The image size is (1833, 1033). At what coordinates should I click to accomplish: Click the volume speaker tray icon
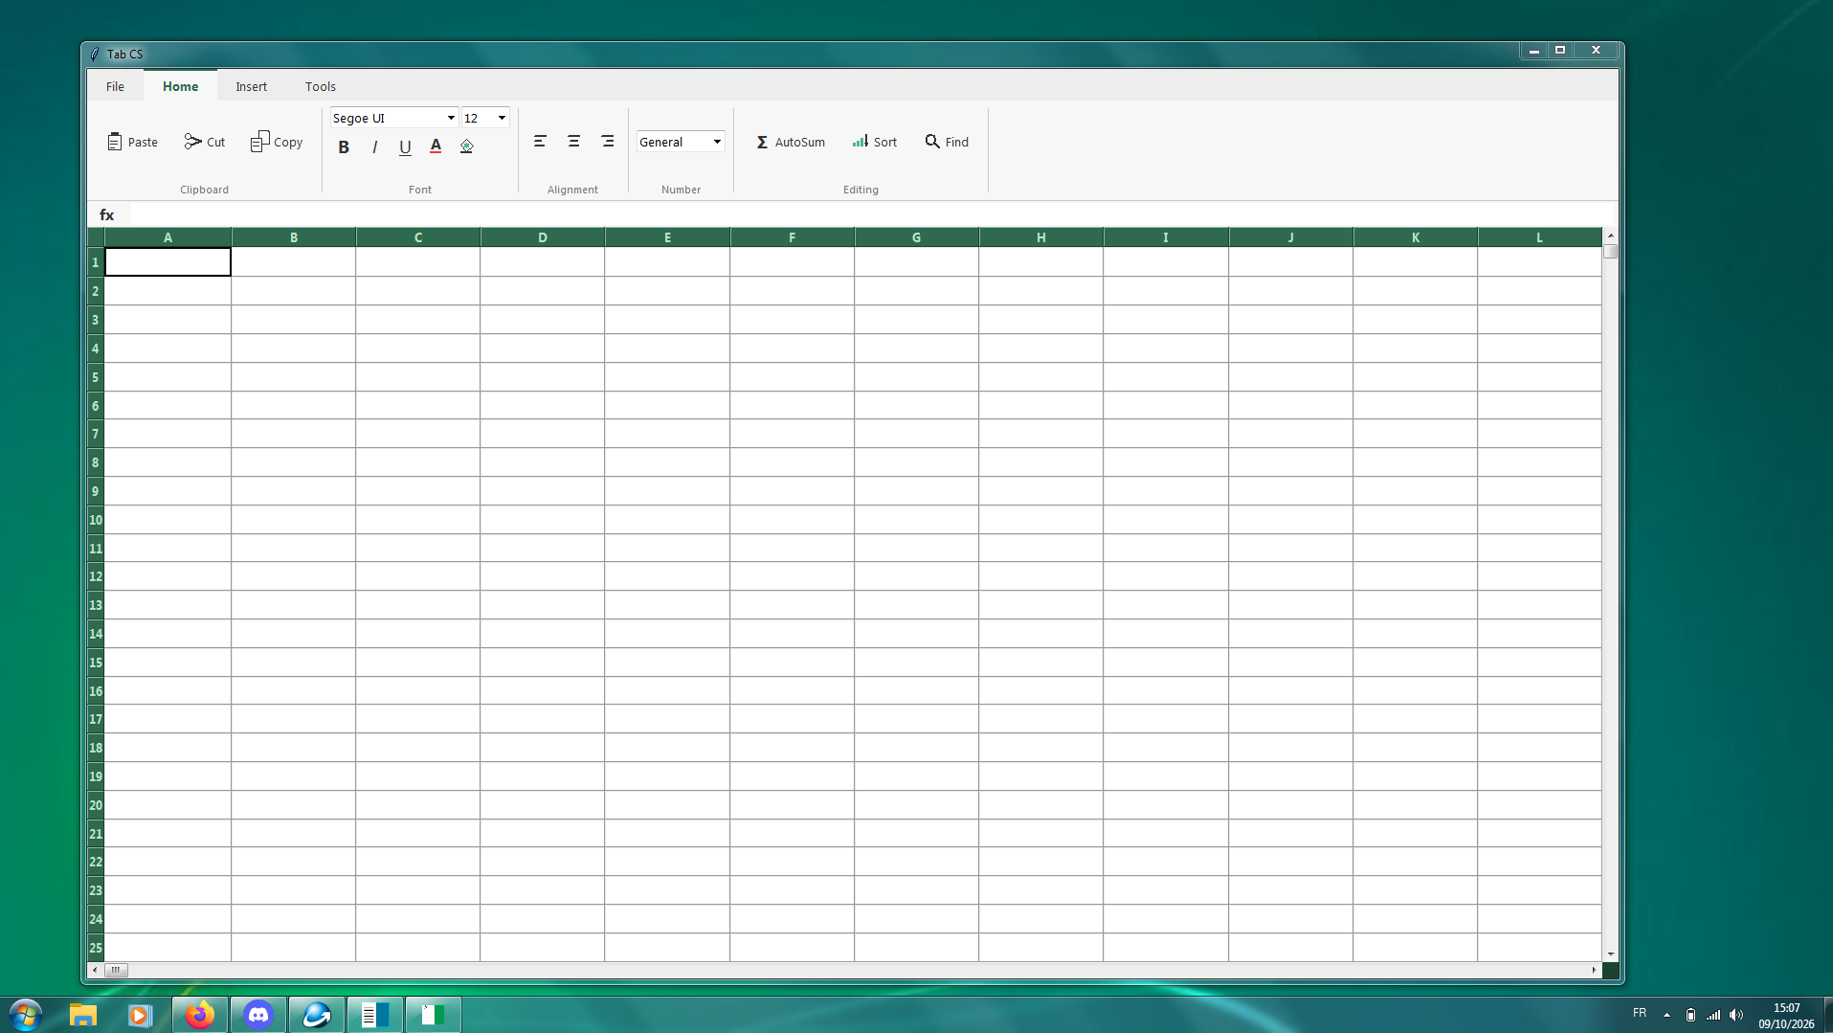[x=1736, y=1015]
